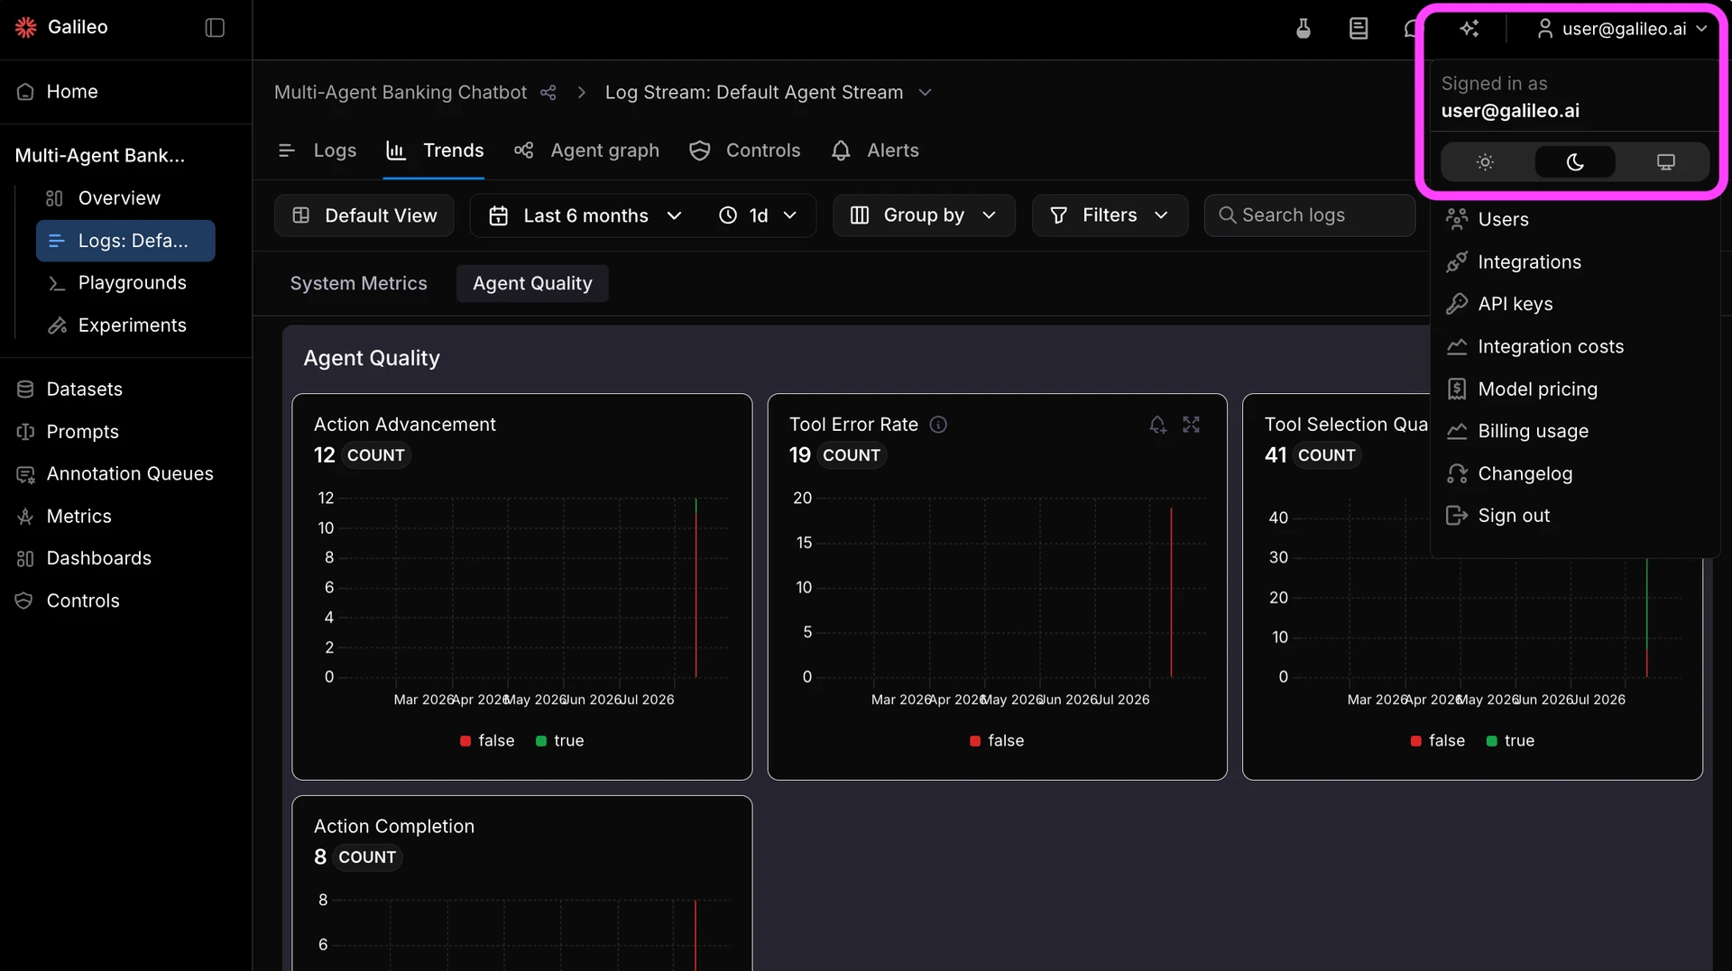Choose system theme monitor toggle

click(x=1665, y=162)
